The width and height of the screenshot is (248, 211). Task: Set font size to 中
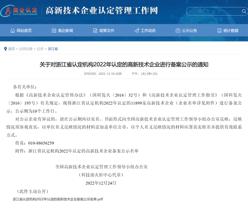pyautogui.click(x=149, y=74)
